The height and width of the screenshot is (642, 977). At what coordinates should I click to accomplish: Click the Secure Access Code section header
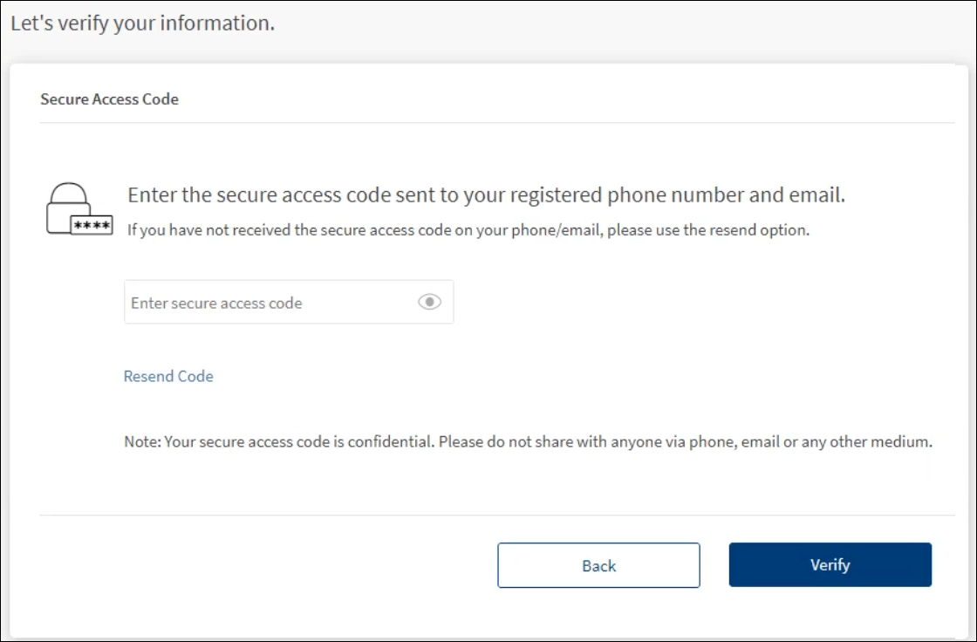point(109,99)
